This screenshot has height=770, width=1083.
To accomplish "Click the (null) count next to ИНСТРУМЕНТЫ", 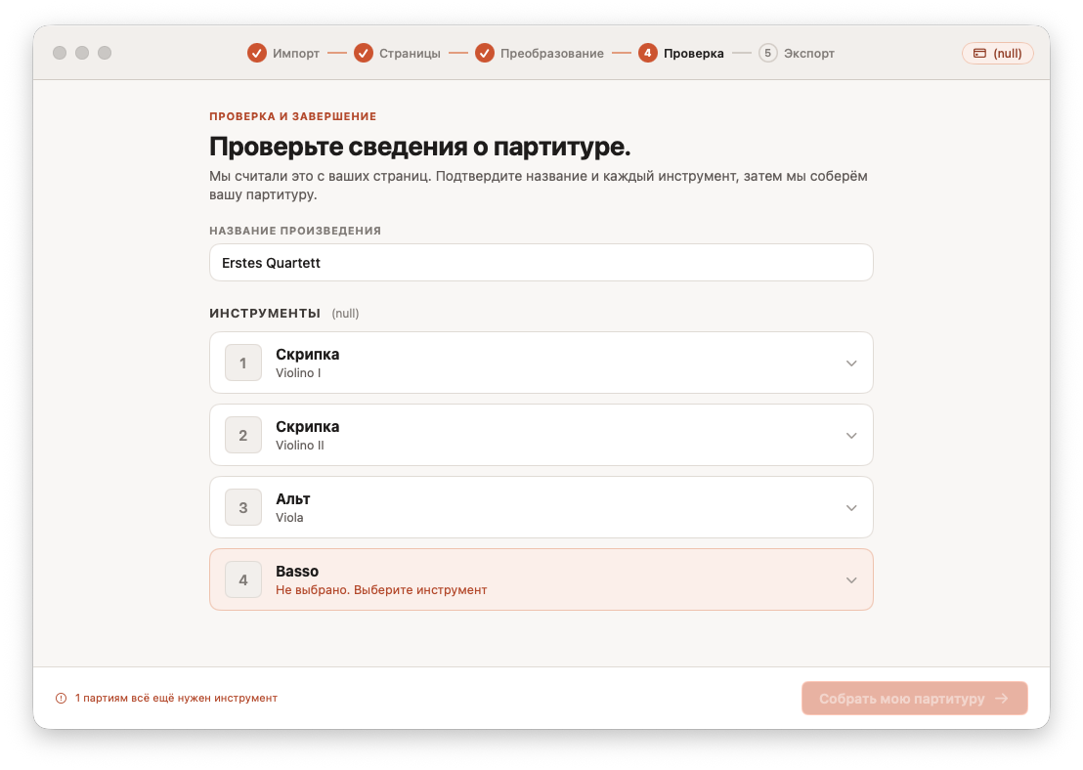I will [345, 314].
